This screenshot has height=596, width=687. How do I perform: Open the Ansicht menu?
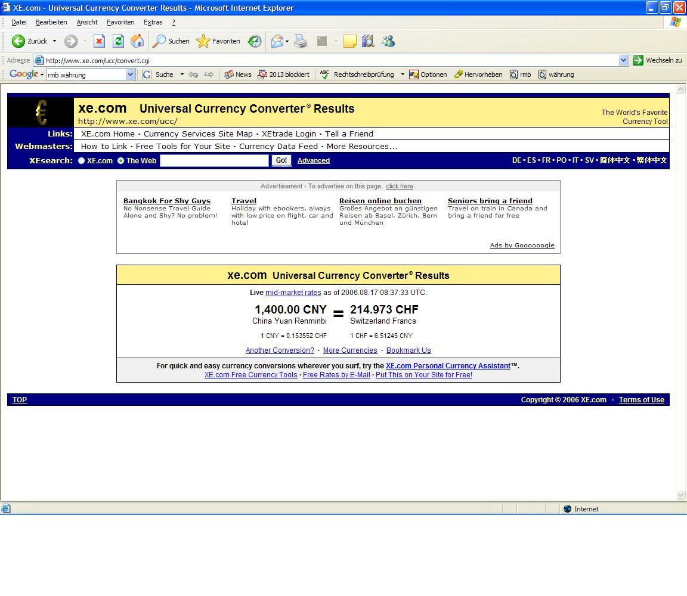point(87,22)
